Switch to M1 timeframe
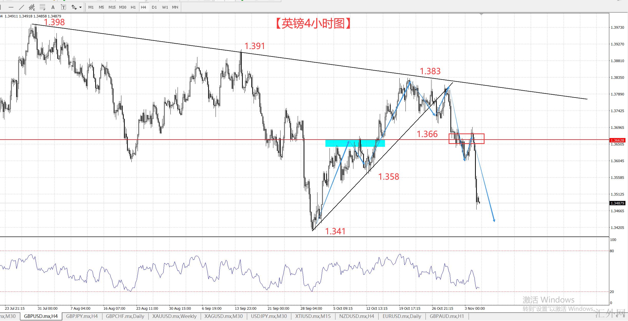 91,7
